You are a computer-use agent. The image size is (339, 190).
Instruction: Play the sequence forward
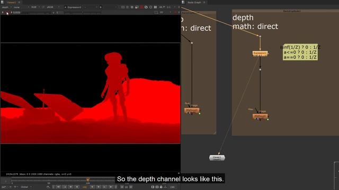coord(92,187)
